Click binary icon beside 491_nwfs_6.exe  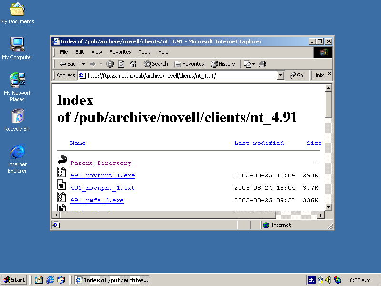click(x=61, y=197)
